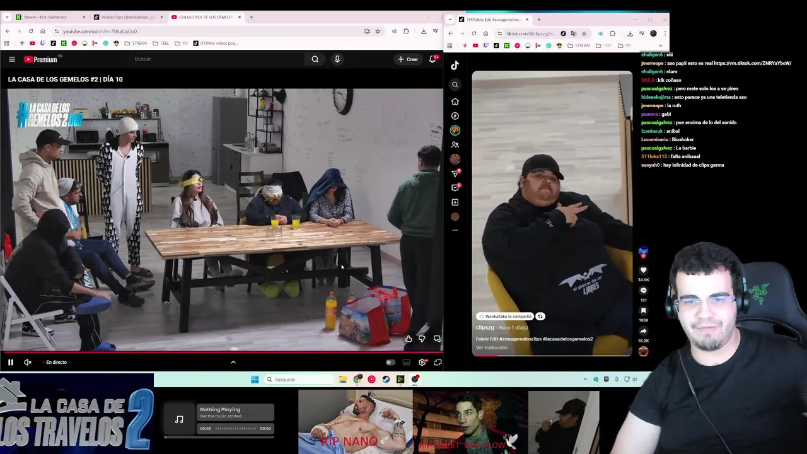Open the YouTube 'Crear' button
807x454 pixels.
coord(407,59)
